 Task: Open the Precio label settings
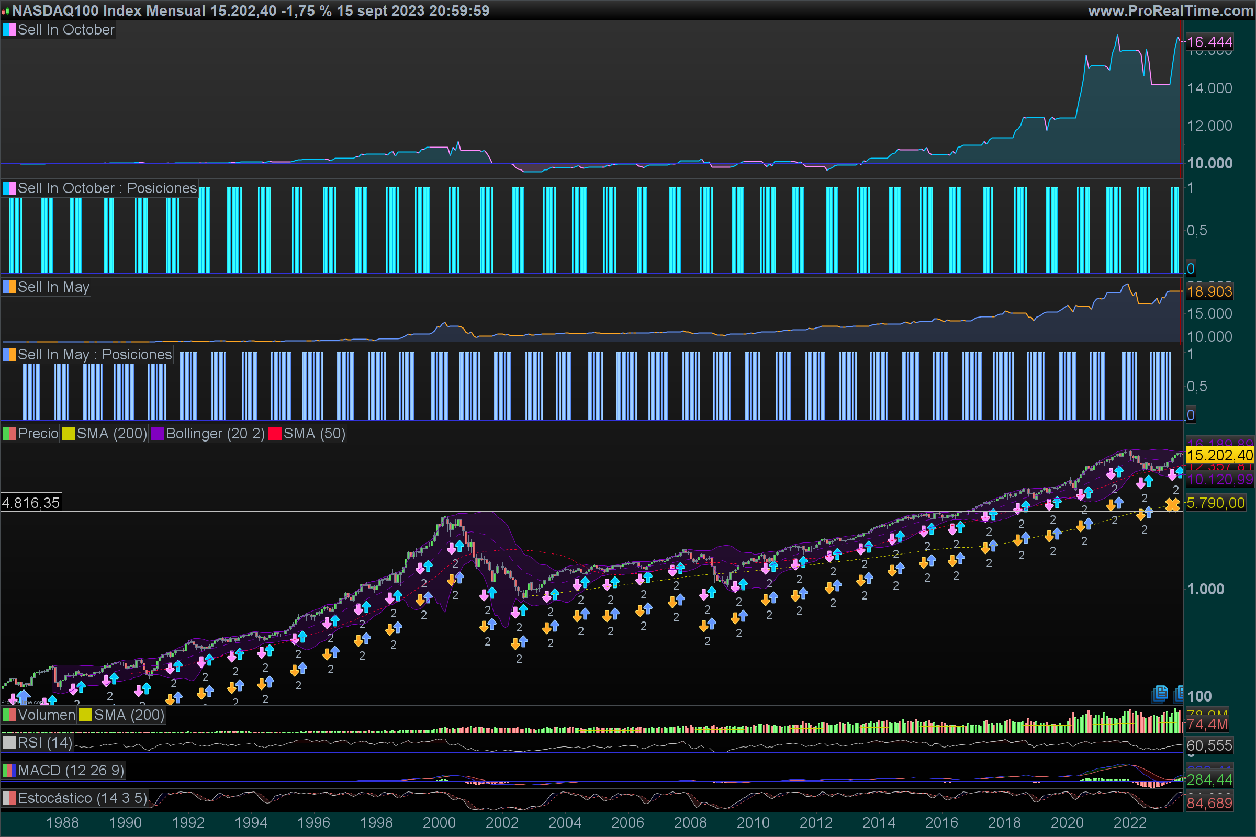[37, 434]
